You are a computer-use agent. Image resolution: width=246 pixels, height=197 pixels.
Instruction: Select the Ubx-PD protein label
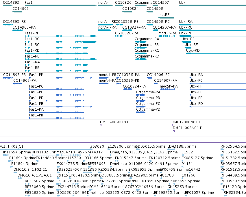[196, 104]
